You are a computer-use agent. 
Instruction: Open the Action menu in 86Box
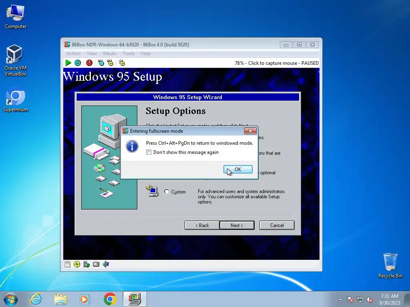[x=73, y=54]
